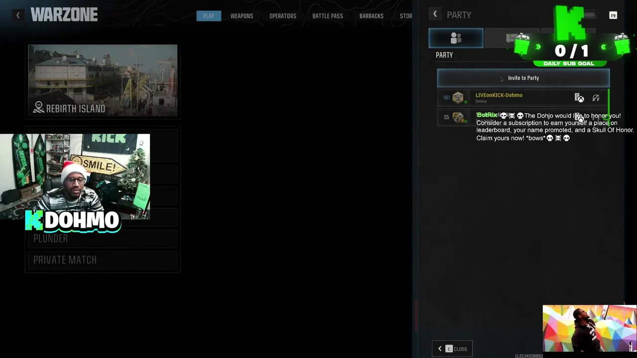Click the level 55 number

point(446,117)
